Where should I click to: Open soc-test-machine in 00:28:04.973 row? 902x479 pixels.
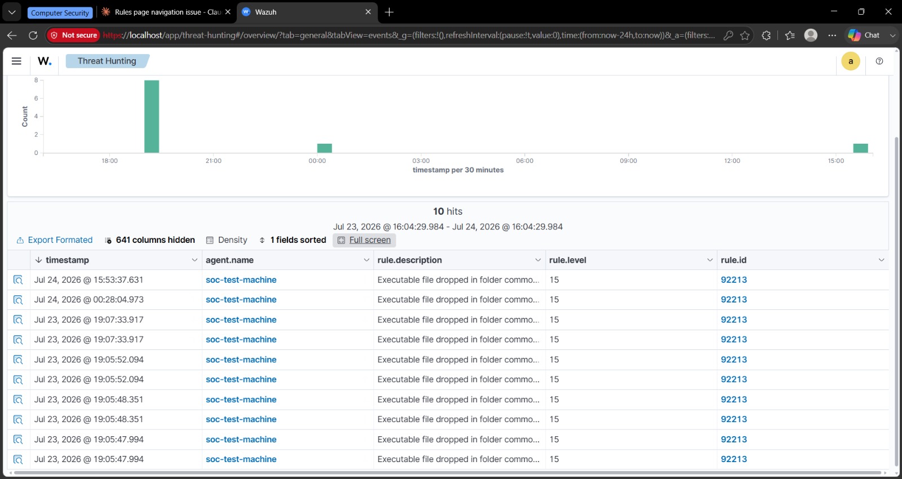[241, 300]
